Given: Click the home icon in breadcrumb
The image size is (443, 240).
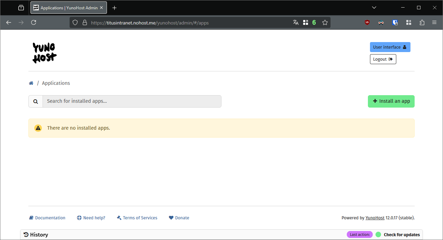Looking at the screenshot, I should click(x=31, y=83).
